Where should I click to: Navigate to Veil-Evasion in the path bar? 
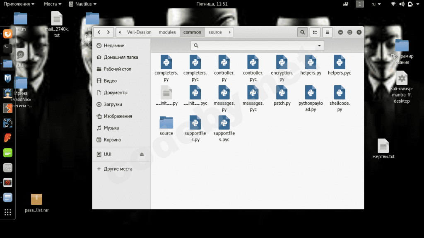[139, 32]
